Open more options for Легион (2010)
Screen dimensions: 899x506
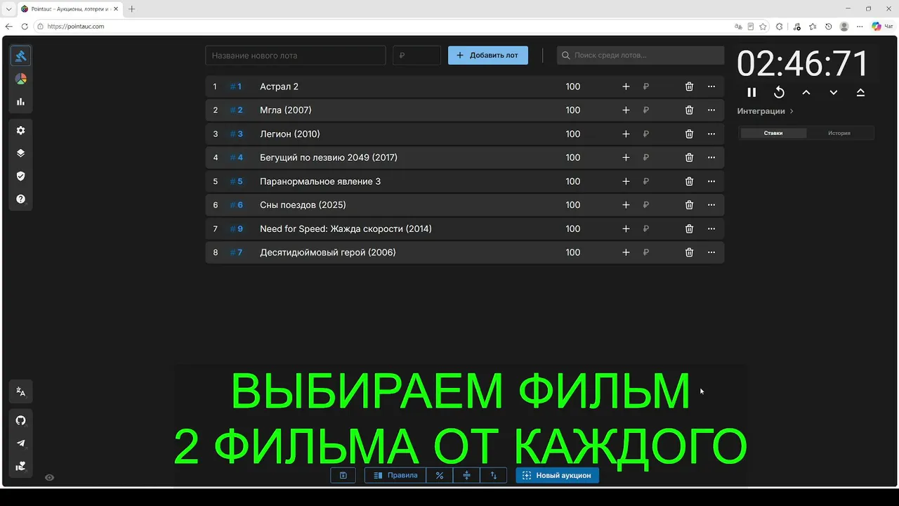711,134
